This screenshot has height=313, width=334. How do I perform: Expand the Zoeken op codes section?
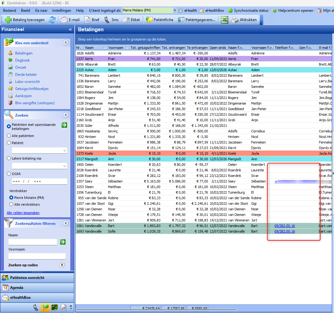(x=62, y=265)
